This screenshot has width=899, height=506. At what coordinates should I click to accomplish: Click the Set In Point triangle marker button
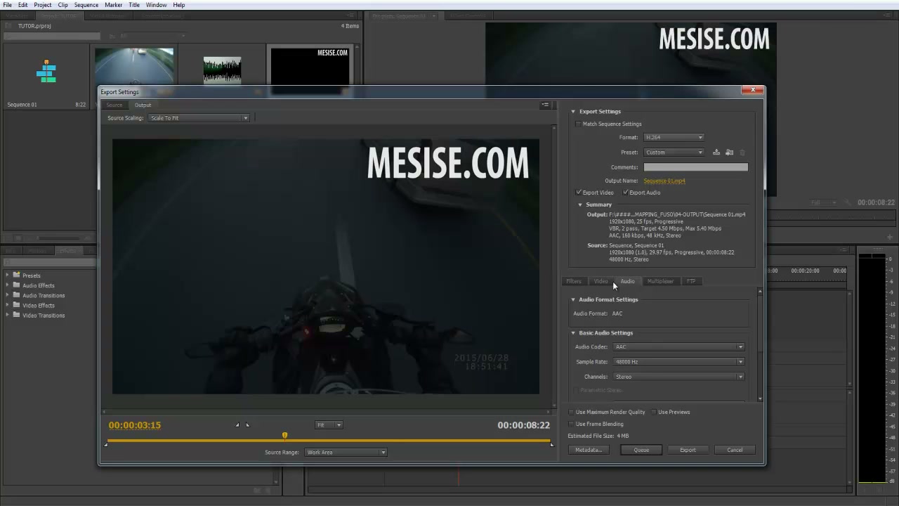click(237, 424)
